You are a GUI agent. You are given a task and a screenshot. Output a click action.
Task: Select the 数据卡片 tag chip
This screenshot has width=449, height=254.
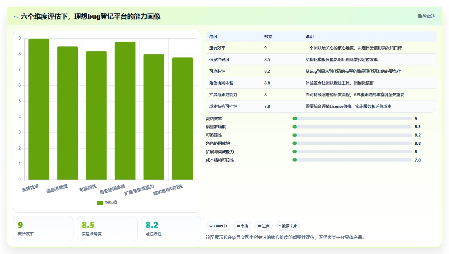click(x=287, y=226)
